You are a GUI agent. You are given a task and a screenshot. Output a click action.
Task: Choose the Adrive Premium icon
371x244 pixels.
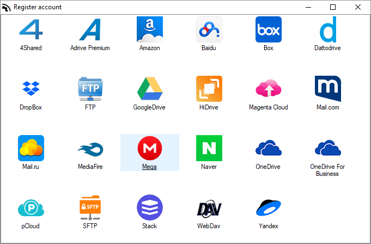click(90, 29)
